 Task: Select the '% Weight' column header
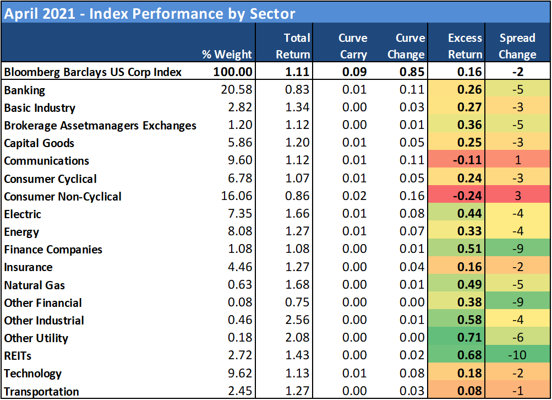(227, 55)
